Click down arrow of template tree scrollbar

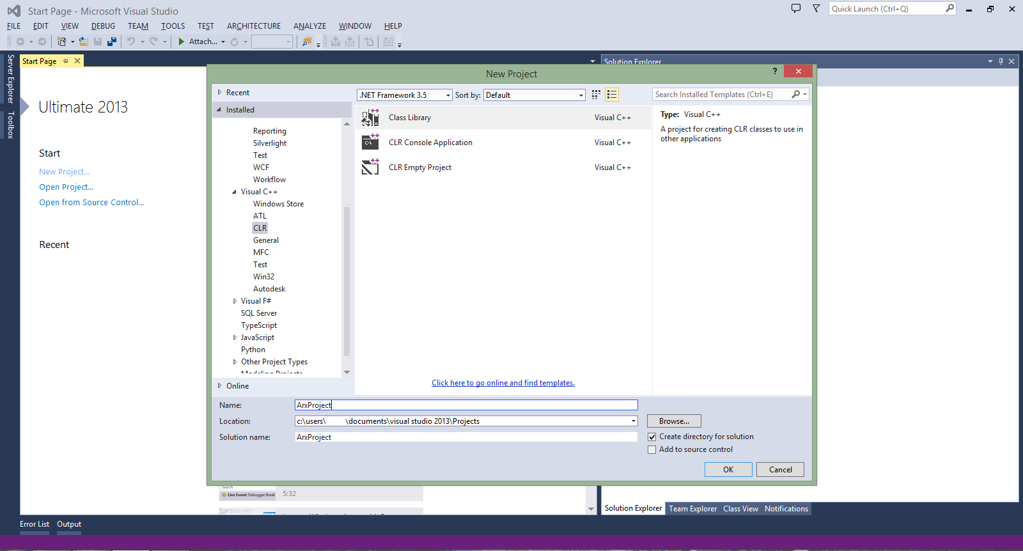347,372
